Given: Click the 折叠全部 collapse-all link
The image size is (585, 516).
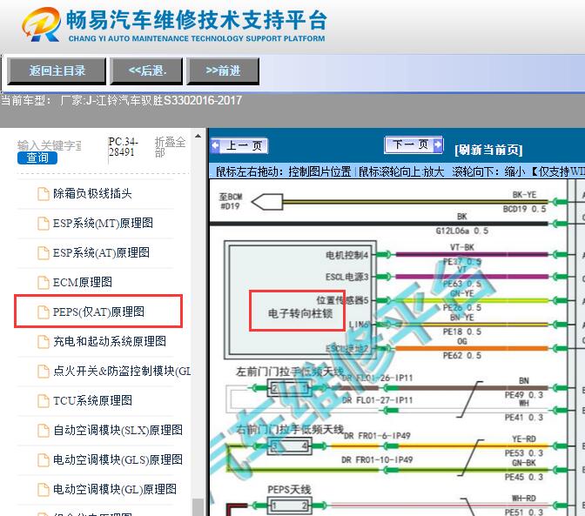Looking at the screenshot, I should [170, 147].
